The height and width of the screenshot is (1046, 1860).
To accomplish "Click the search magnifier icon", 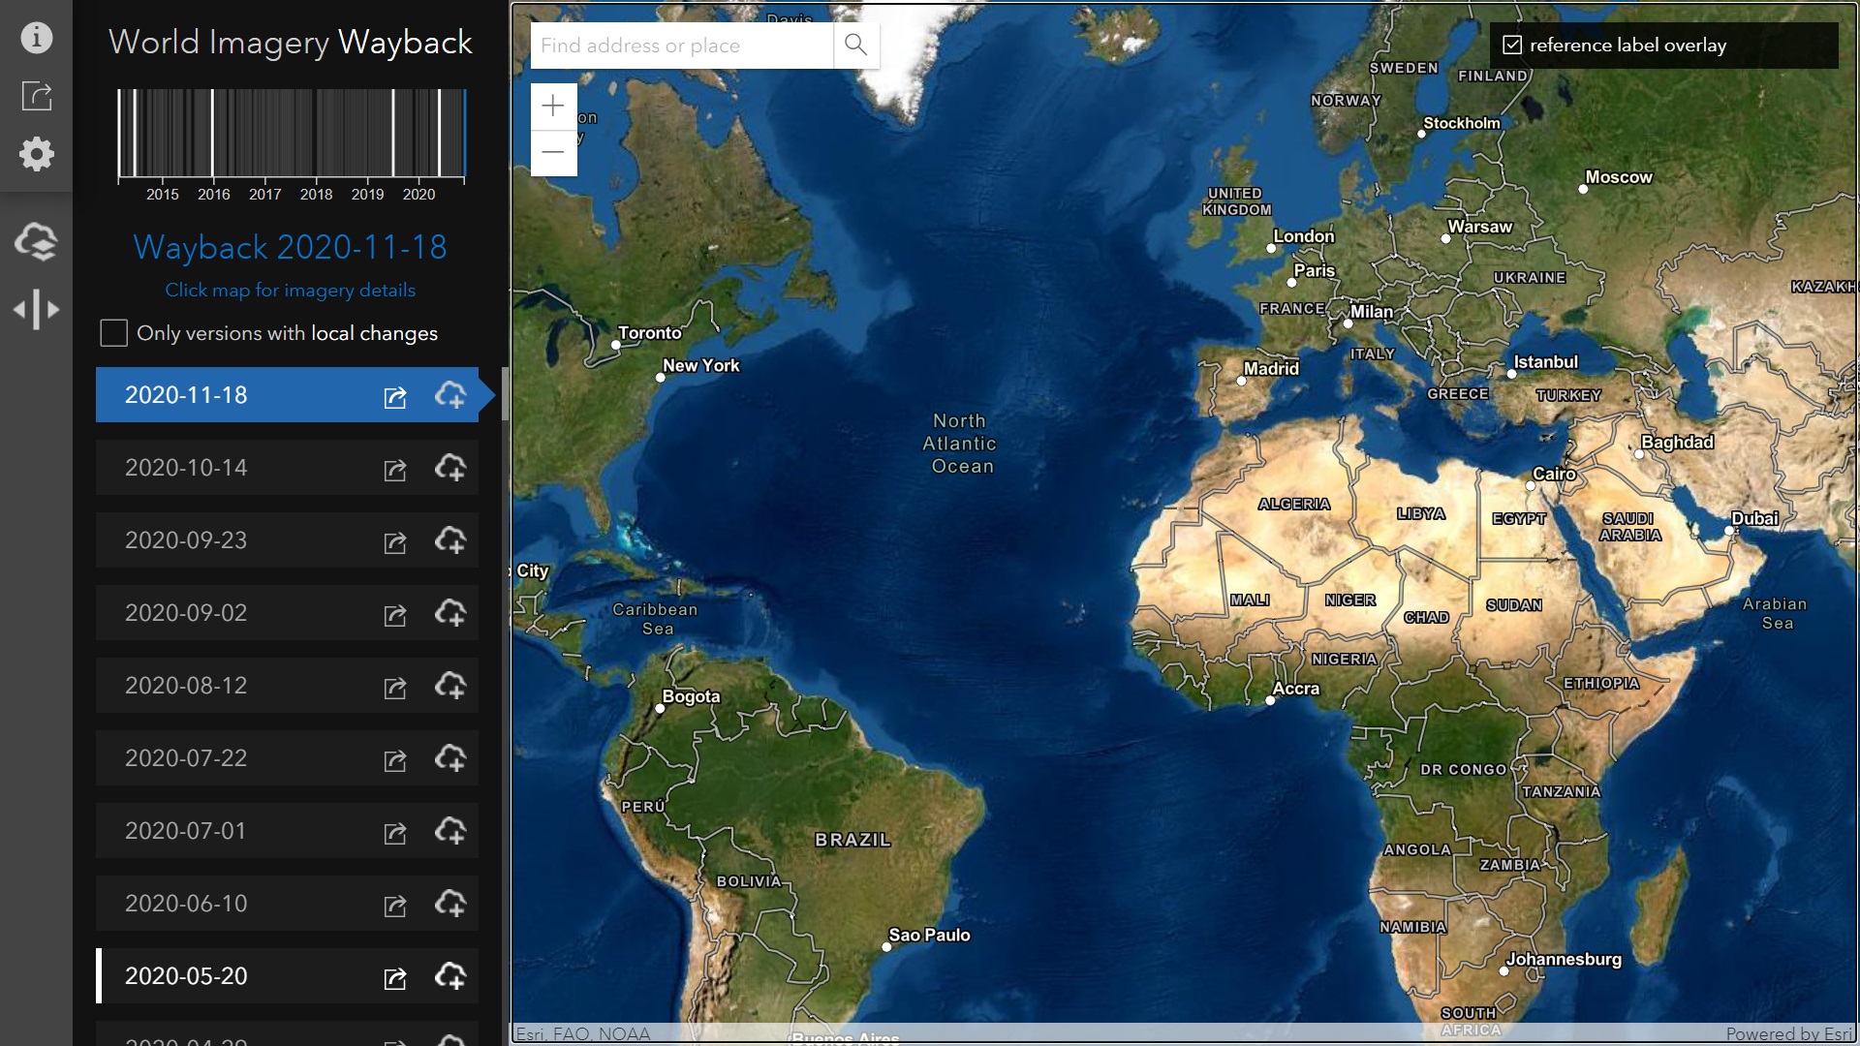I will point(855,45).
